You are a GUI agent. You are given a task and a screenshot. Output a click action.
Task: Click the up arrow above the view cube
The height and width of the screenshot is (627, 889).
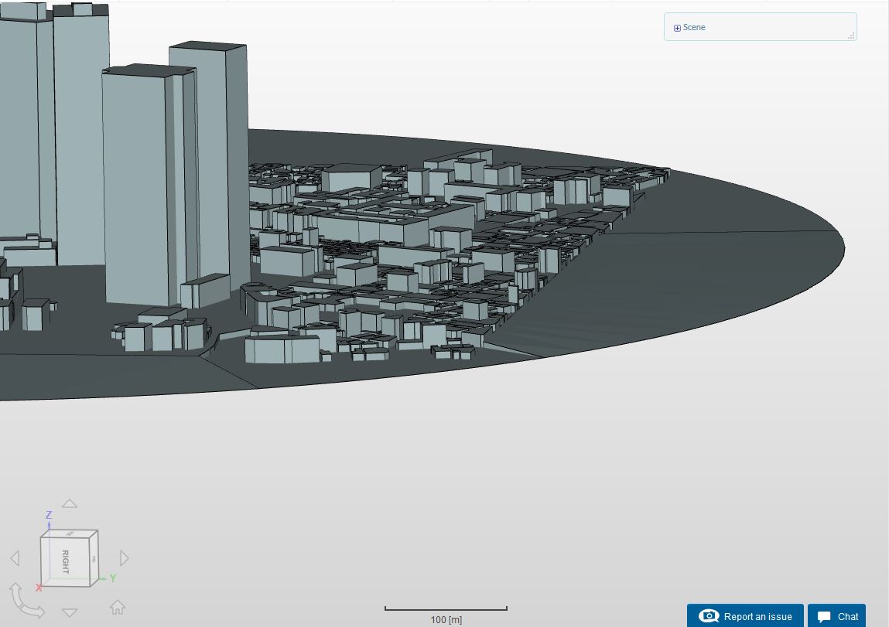coord(70,504)
